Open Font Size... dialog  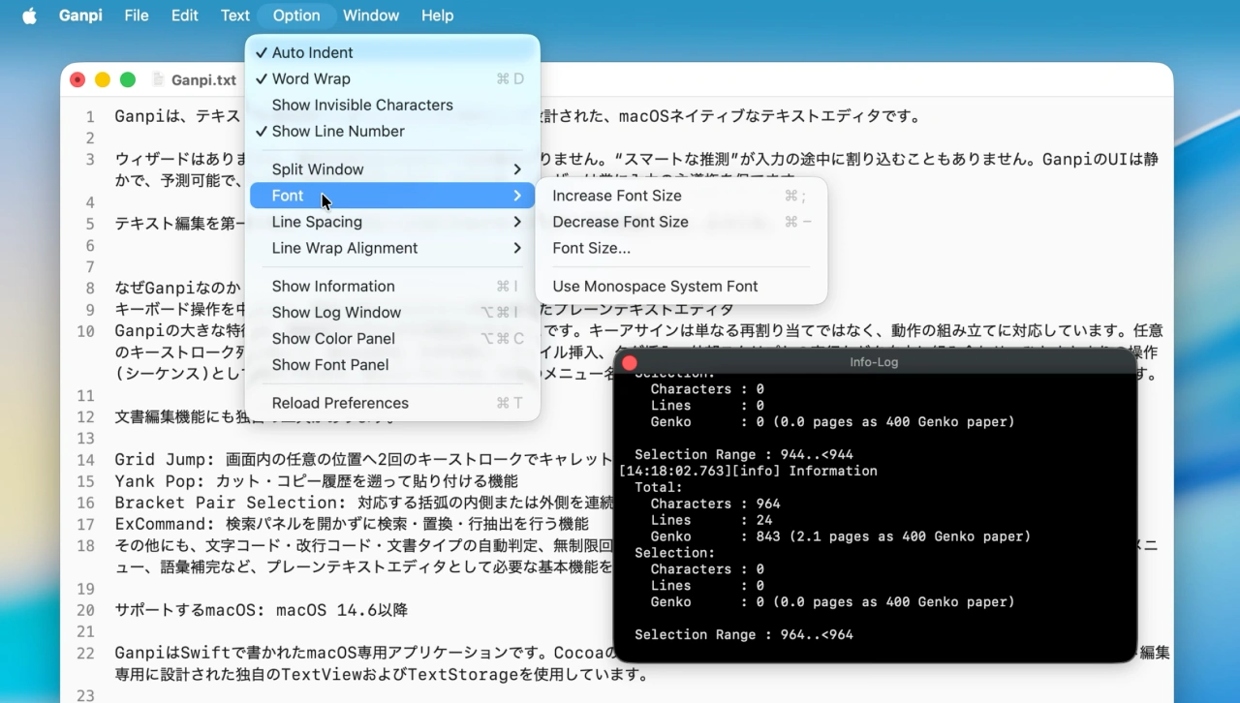point(681,248)
